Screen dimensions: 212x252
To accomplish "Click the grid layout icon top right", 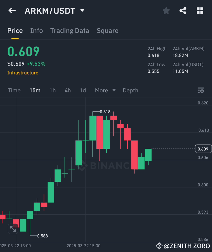I will [x=200, y=10].
